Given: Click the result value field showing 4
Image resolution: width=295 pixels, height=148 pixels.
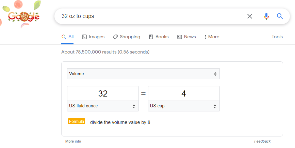Looking at the screenshot, I should (x=184, y=93).
